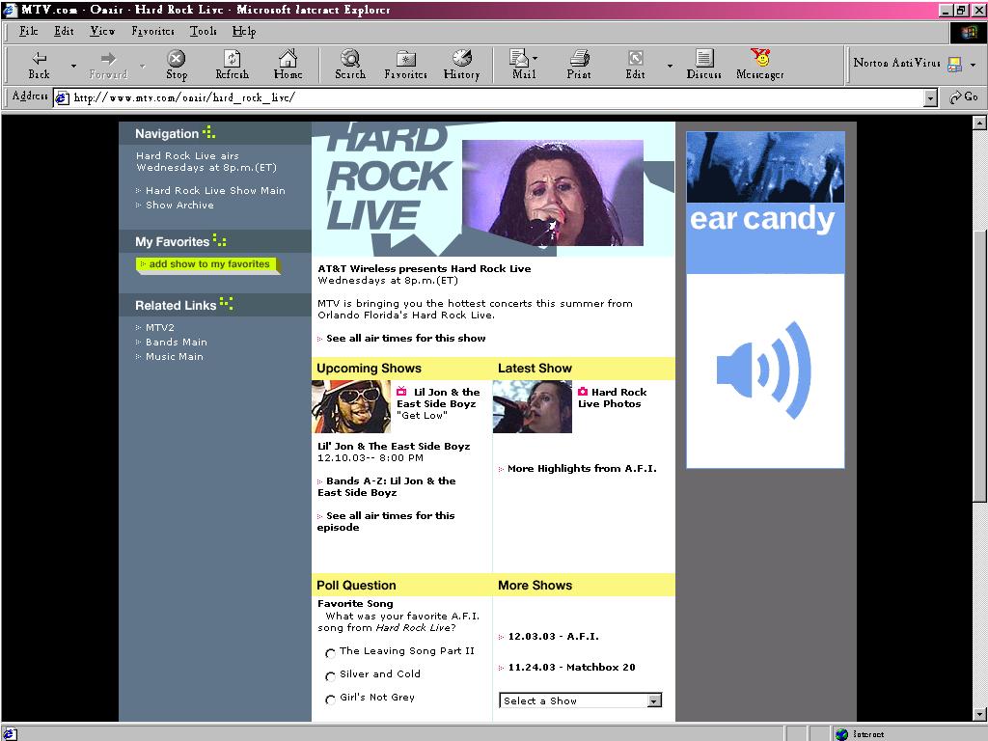The image size is (988, 741).
Task: Click the Hard Rock Live Photos link
Action: (613, 398)
